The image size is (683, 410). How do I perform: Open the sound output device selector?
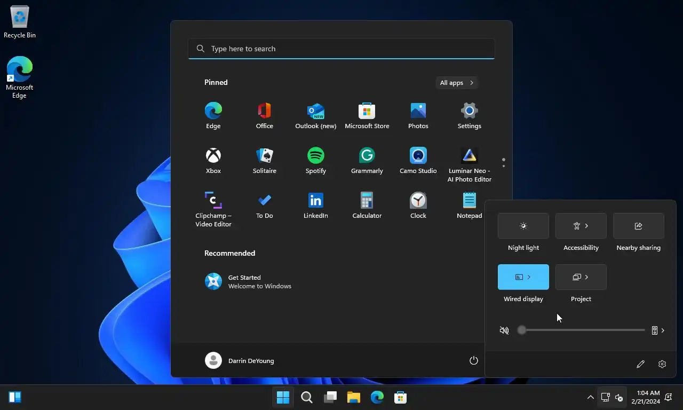[x=658, y=330]
